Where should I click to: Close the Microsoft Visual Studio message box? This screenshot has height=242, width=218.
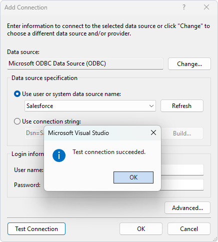(x=153, y=133)
